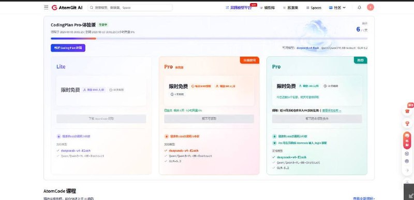This screenshot has height=200, width=414.
Task: Click the green 已生效 remaining days status text
Action: click(183, 110)
